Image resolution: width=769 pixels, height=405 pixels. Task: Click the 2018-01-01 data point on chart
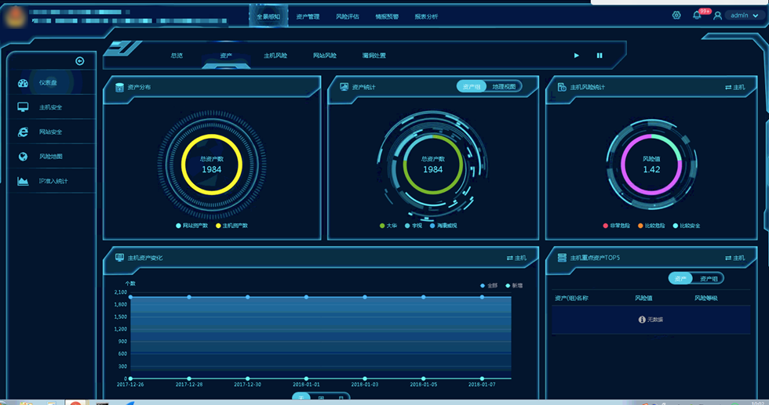pos(306,297)
